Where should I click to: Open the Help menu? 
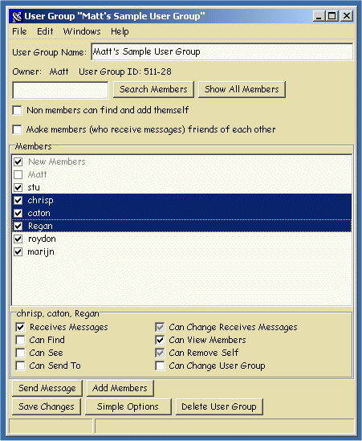[x=120, y=31]
